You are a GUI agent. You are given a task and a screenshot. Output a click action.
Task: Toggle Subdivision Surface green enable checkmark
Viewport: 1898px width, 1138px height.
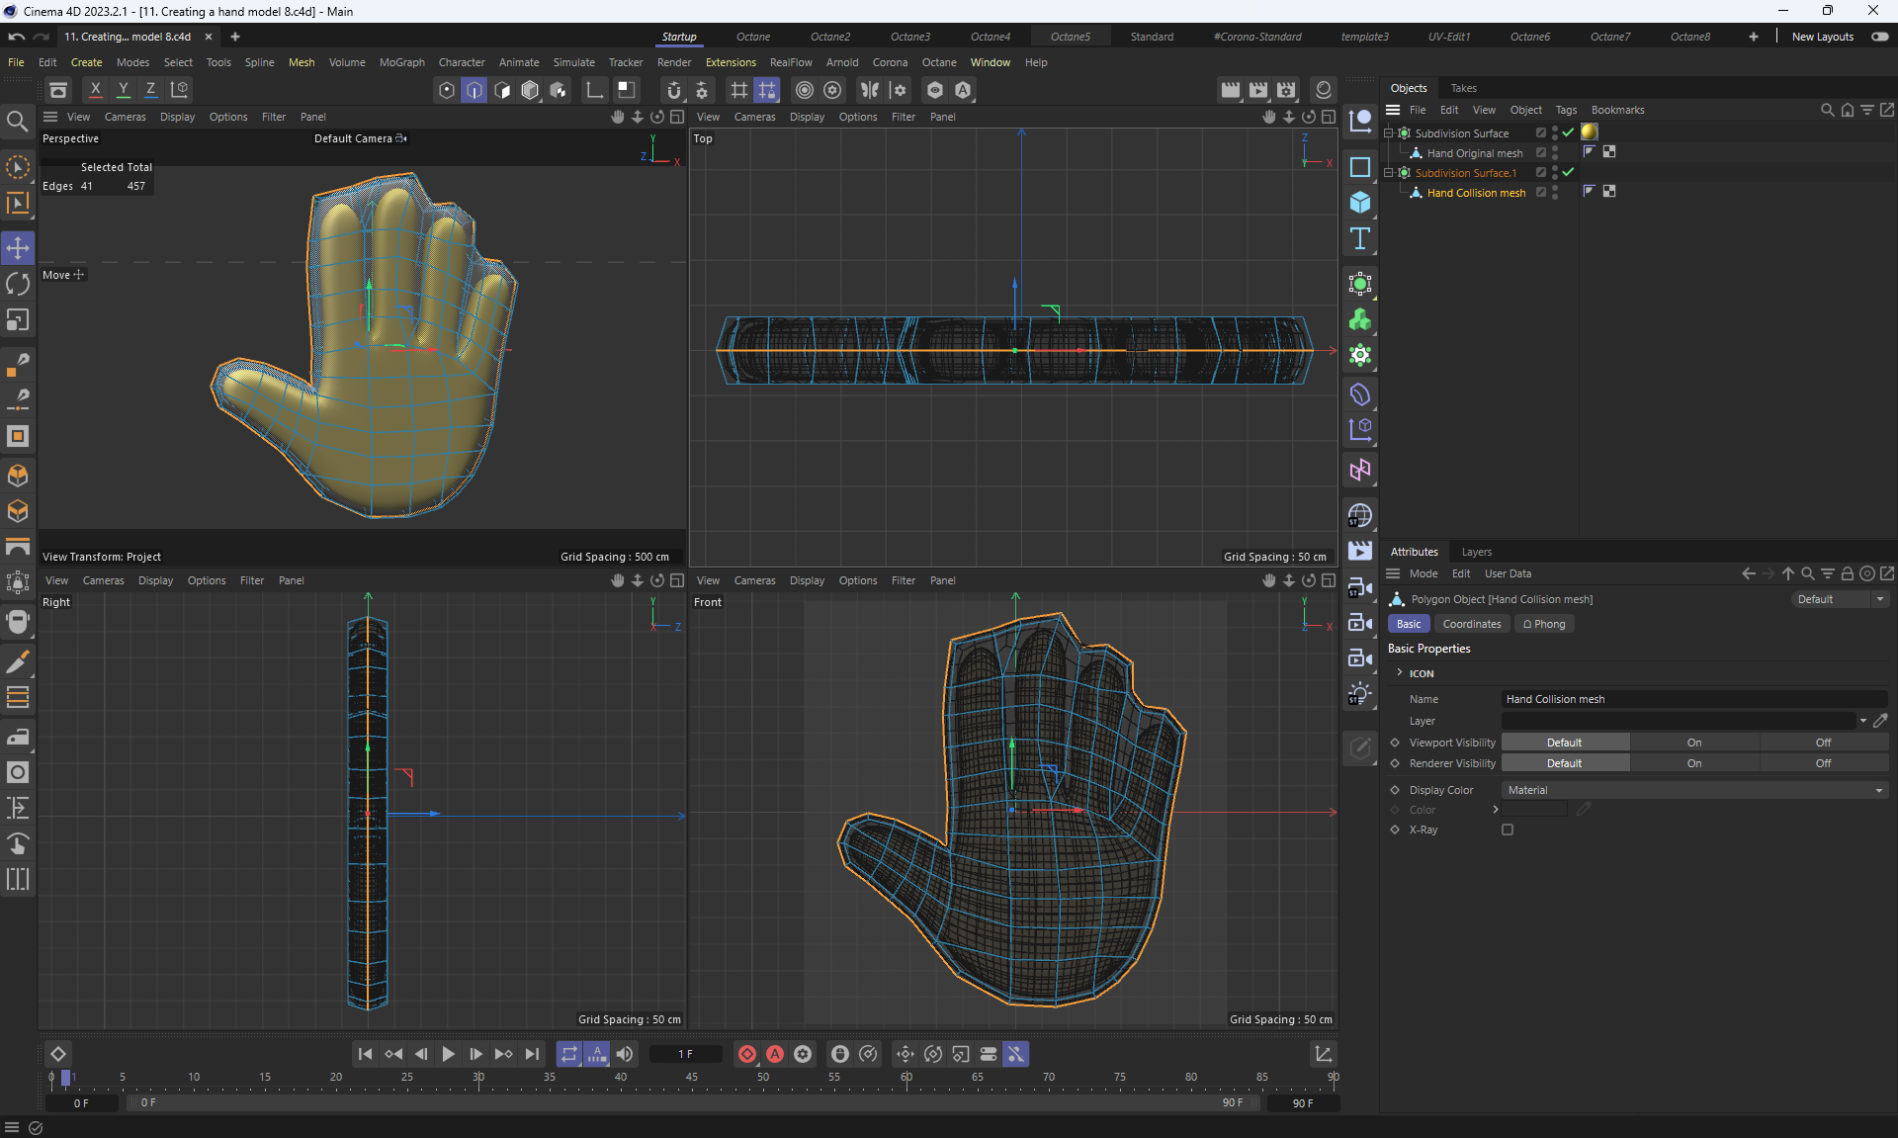click(x=1568, y=132)
